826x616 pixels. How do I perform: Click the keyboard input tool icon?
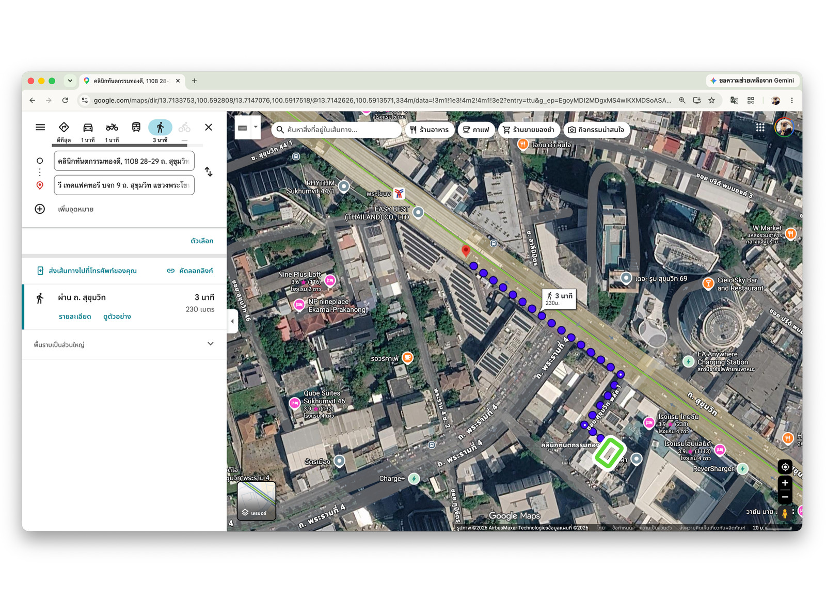243,128
